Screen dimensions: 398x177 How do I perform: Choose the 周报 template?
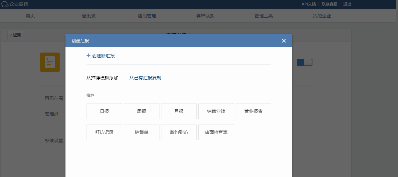142,111
